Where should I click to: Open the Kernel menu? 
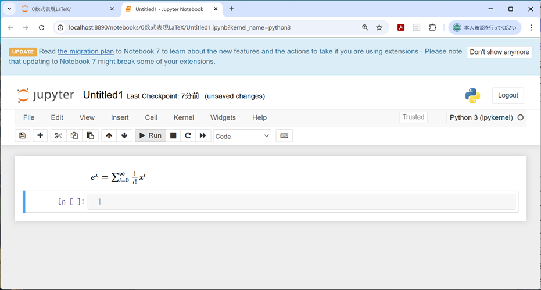(x=184, y=118)
